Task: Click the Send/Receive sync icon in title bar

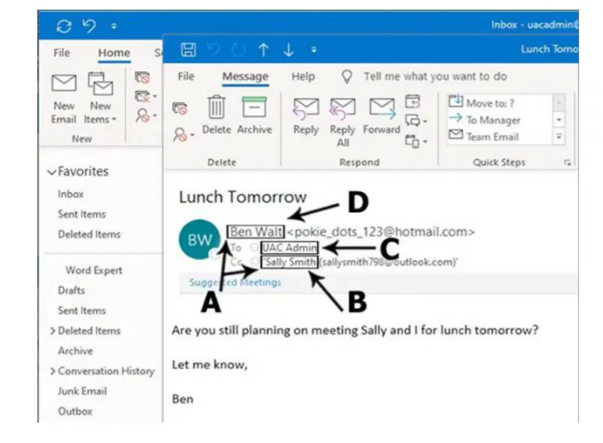Action: point(64,26)
